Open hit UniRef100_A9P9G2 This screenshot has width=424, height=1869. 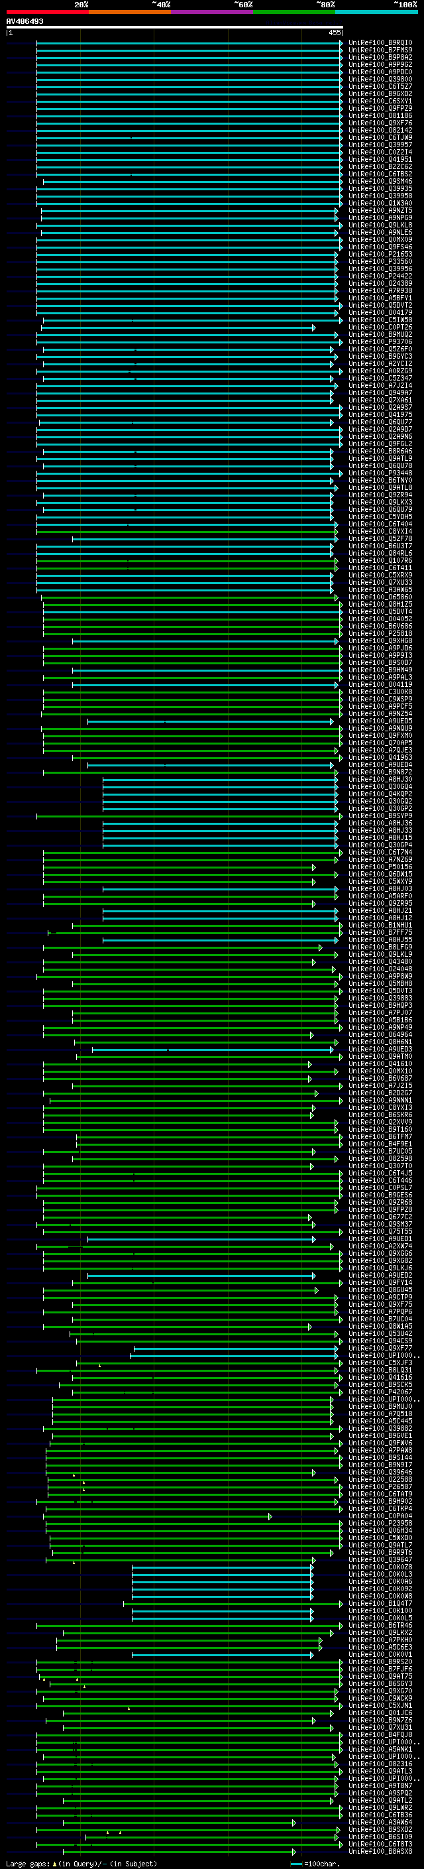(x=380, y=64)
